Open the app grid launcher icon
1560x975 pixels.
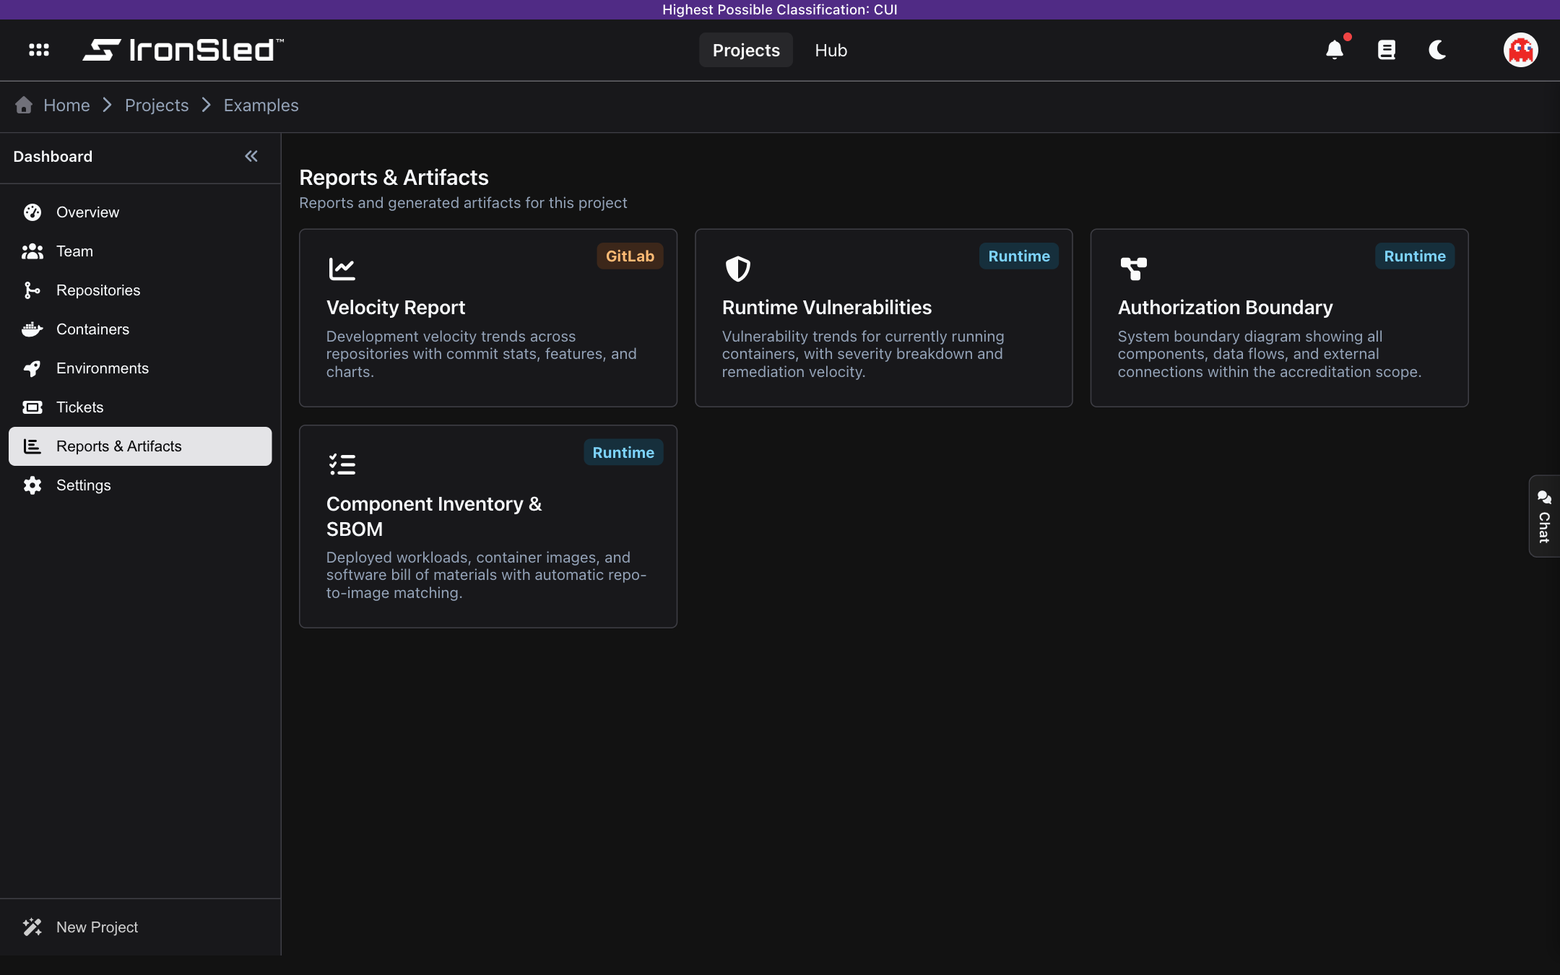tap(39, 50)
